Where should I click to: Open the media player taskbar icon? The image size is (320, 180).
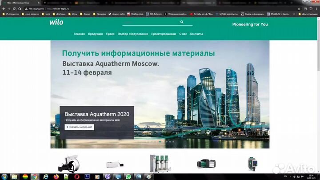coord(97,177)
